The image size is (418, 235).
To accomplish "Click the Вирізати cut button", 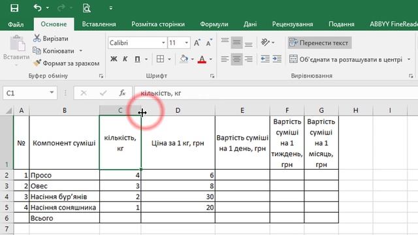I will click(x=51, y=39).
